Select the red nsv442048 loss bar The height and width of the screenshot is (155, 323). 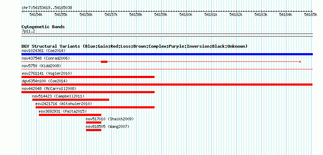(88, 92)
